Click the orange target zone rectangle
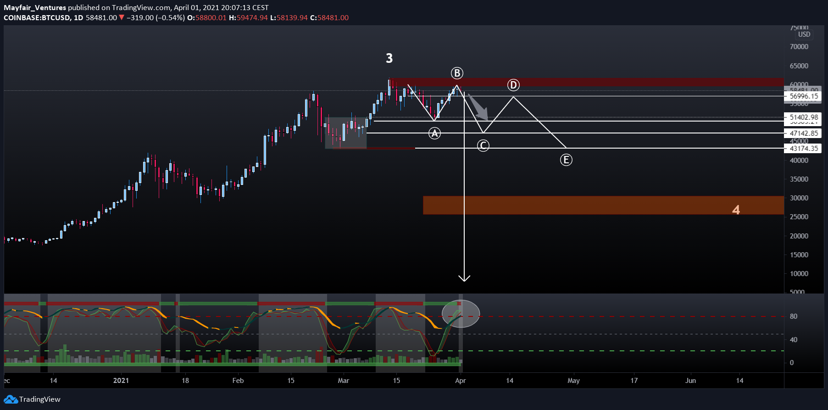 (603, 205)
